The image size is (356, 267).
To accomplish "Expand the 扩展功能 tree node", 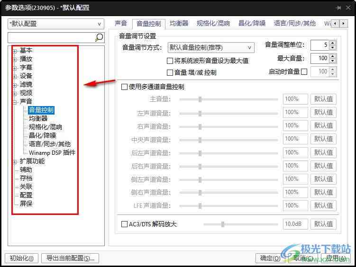I will pos(15,162).
